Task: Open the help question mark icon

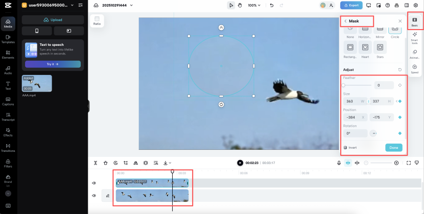Action: click(388, 5)
